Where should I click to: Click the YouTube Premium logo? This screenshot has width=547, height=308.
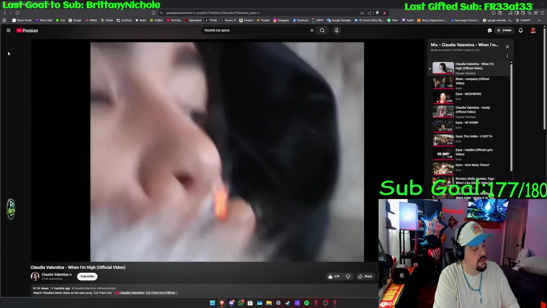27,30
